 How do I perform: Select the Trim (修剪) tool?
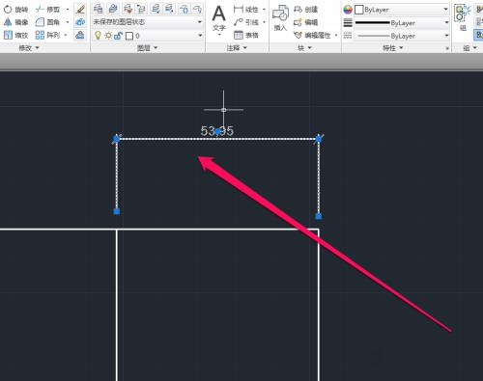point(48,10)
